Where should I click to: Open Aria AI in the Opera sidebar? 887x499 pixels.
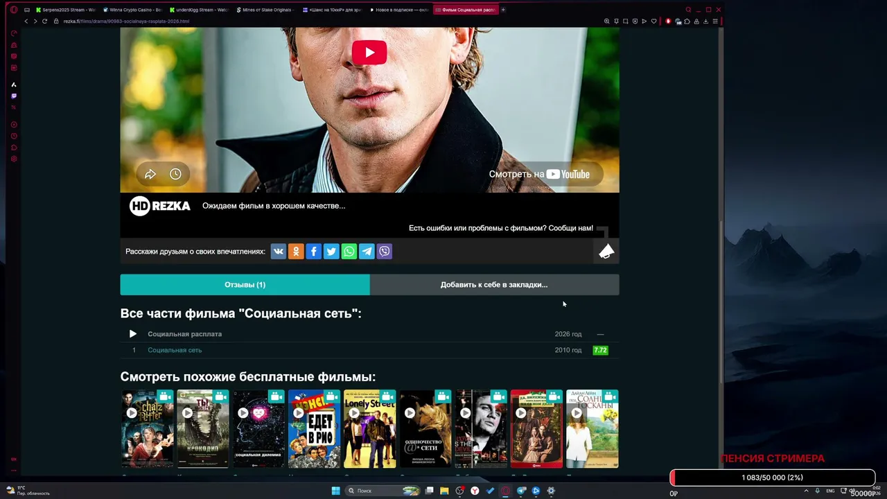[x=14, y=85]
